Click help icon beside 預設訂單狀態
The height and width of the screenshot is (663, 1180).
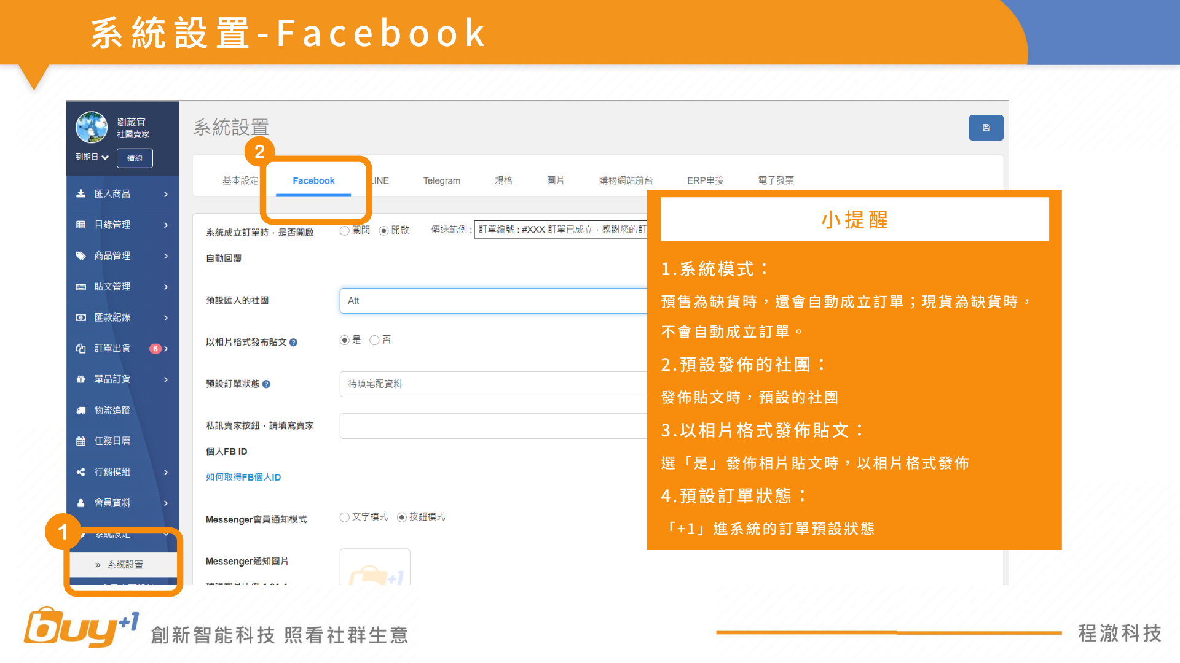266,384
